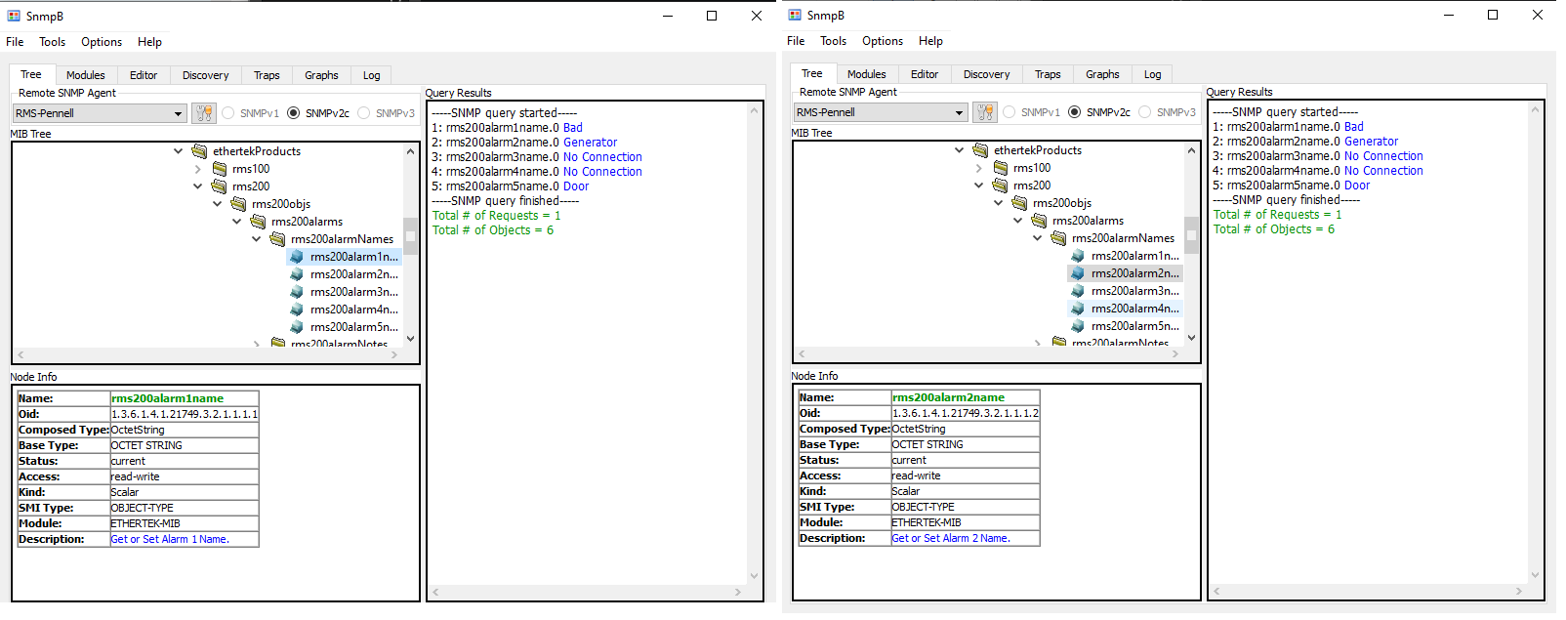Select rms200alarm3n leaf icon in left window
The height and width of the screenshot is (620, 1566).
[x=297, y=292]
